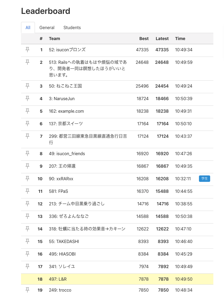
Task: Pin team 90: xxRARxx
Action: [27, 178]
